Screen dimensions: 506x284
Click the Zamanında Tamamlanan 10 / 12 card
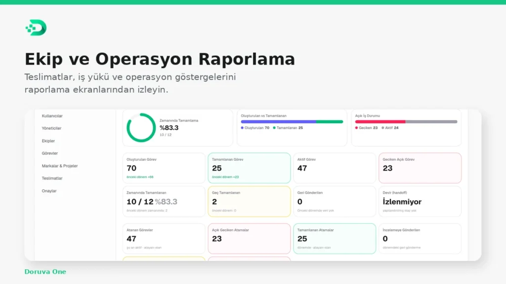click(164, 201)
